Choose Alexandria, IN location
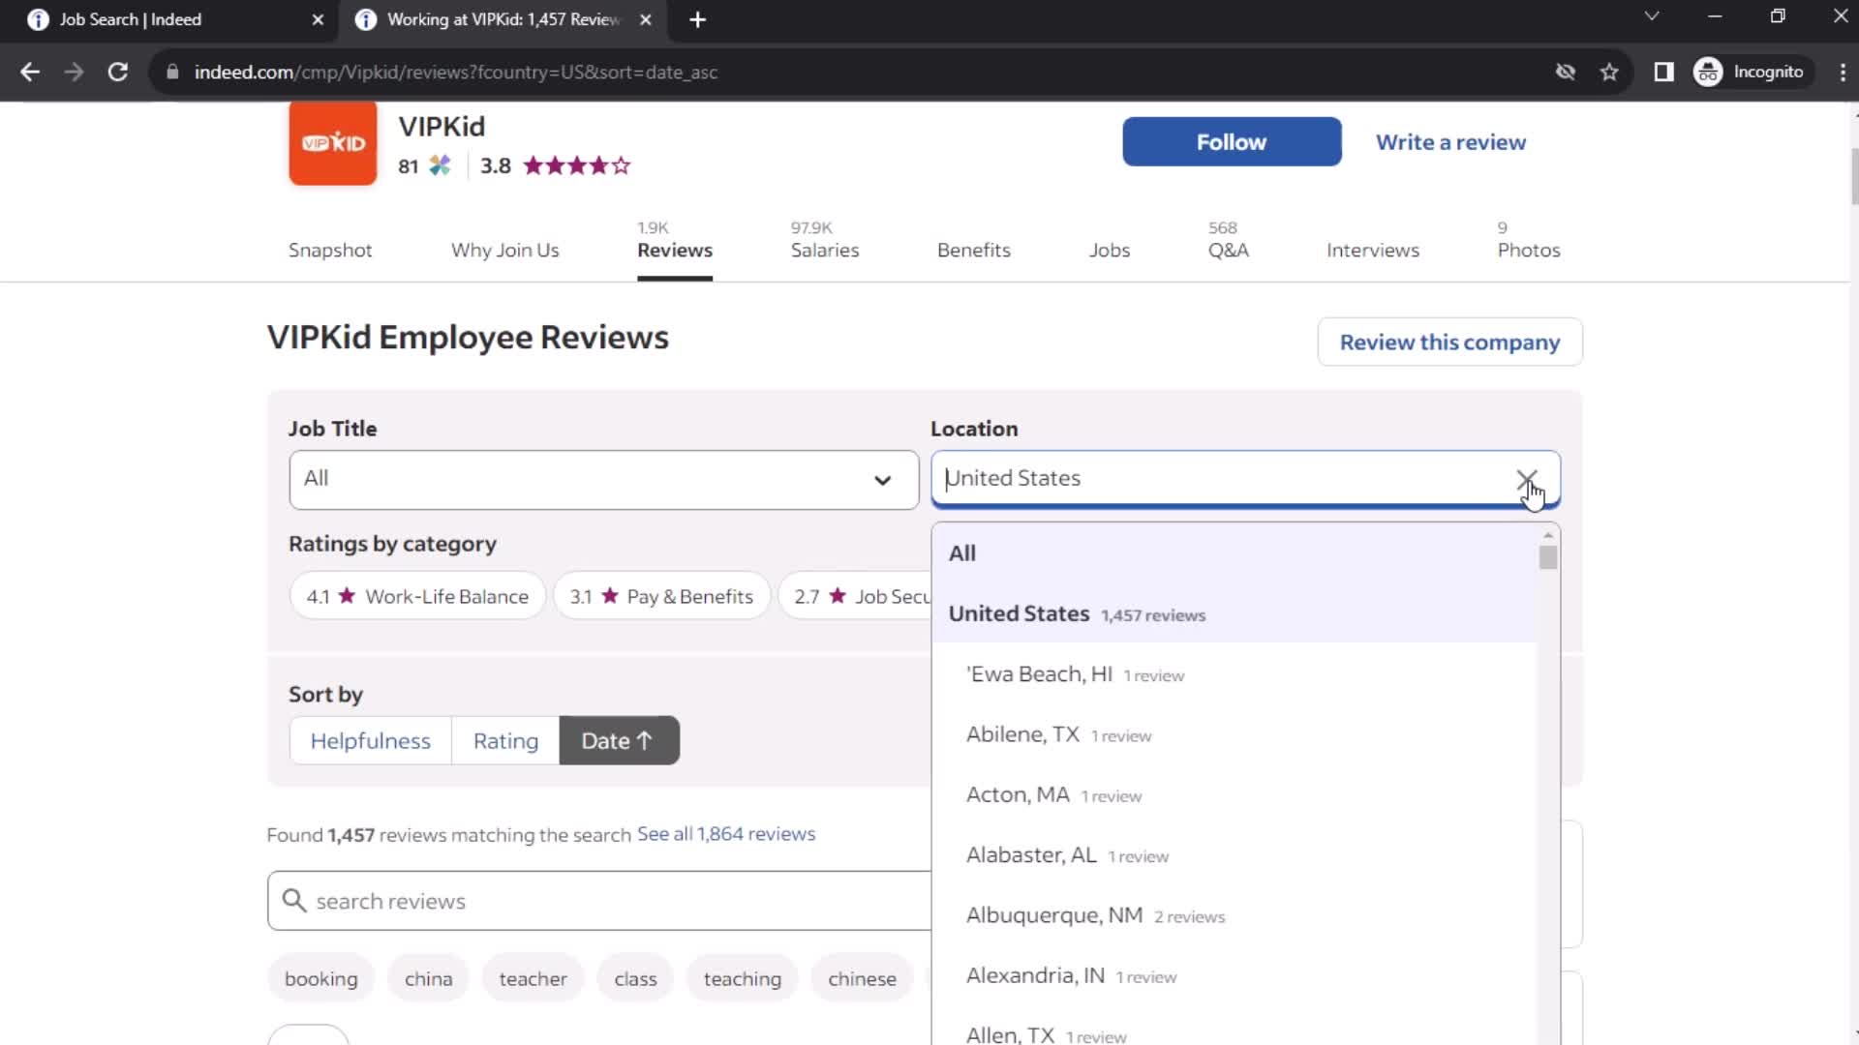This screenshot has height=1045, width=1859. [1234, 975]
